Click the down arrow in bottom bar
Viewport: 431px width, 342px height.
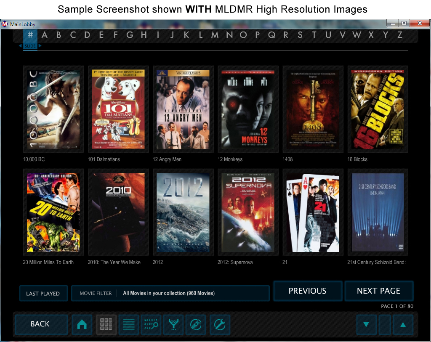point(366,325)
